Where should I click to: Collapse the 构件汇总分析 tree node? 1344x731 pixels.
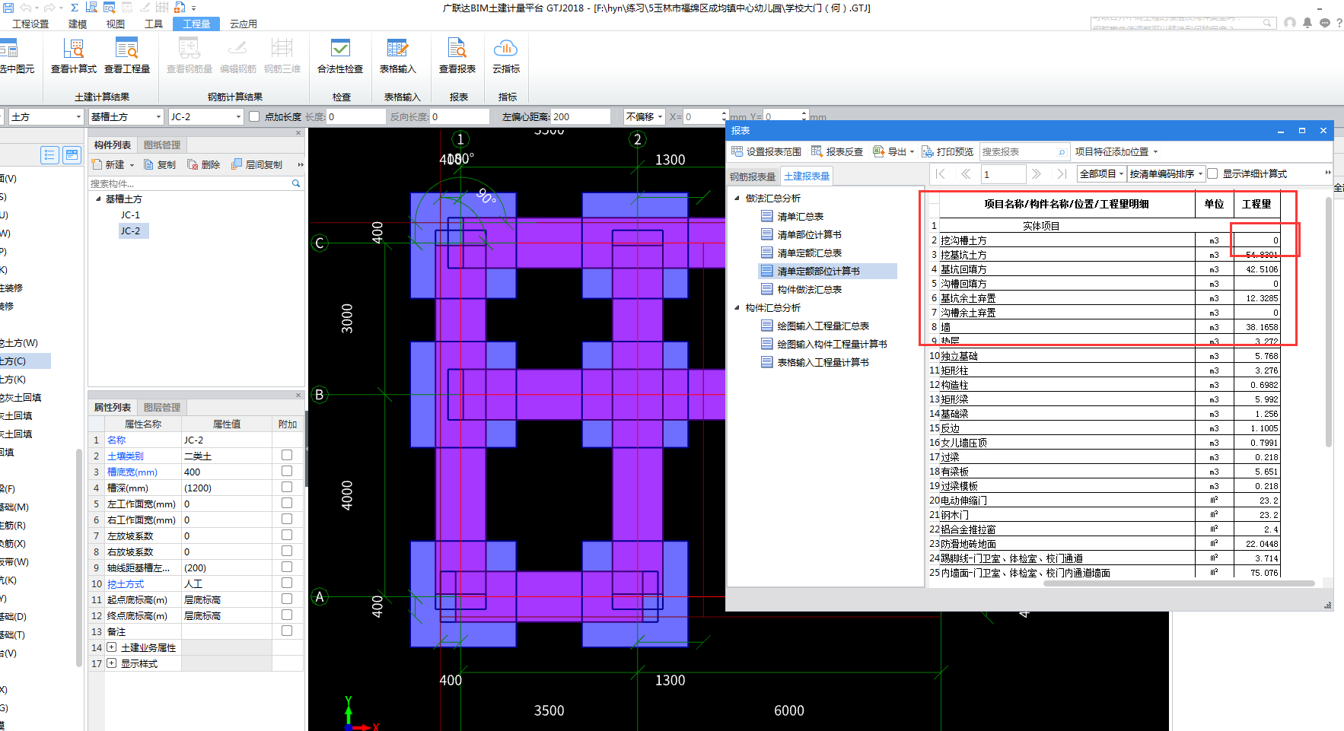pyautogui.click(x=737, y=307)
